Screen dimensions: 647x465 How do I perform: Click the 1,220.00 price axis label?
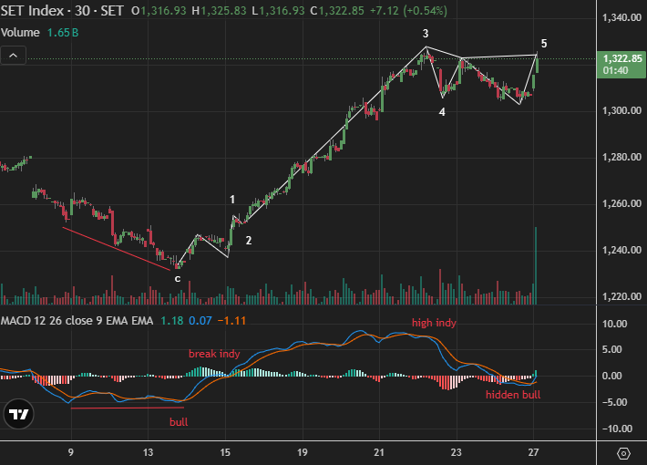tap(621, 296)
